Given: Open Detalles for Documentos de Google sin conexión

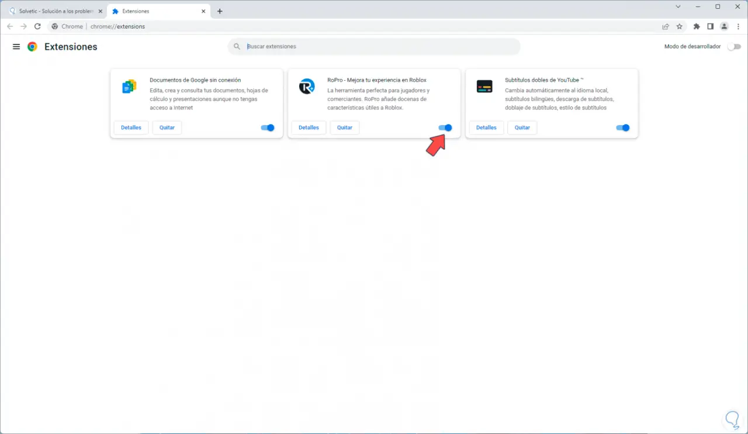Looking at the screenshot, I should (x=131, y=128).
